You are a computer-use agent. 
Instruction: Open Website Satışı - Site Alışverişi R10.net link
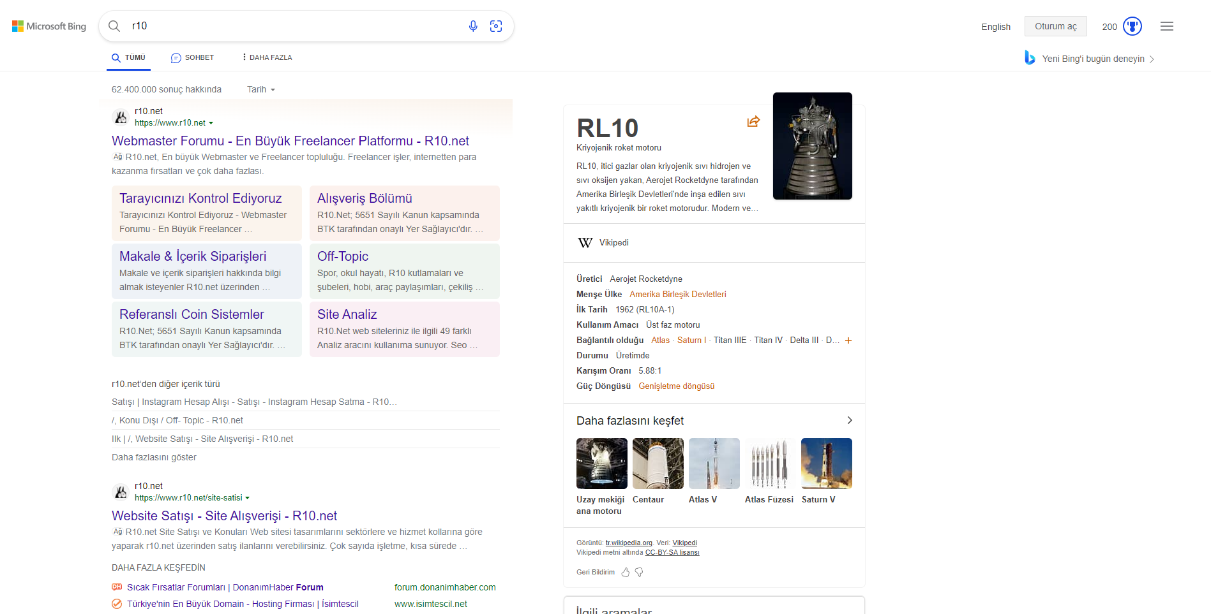point(202,439)
